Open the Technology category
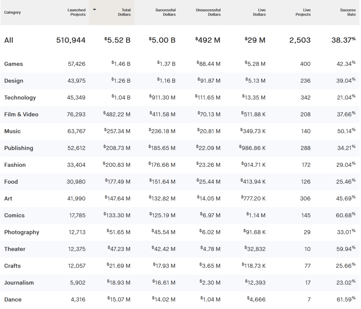 tap(20, 98)
